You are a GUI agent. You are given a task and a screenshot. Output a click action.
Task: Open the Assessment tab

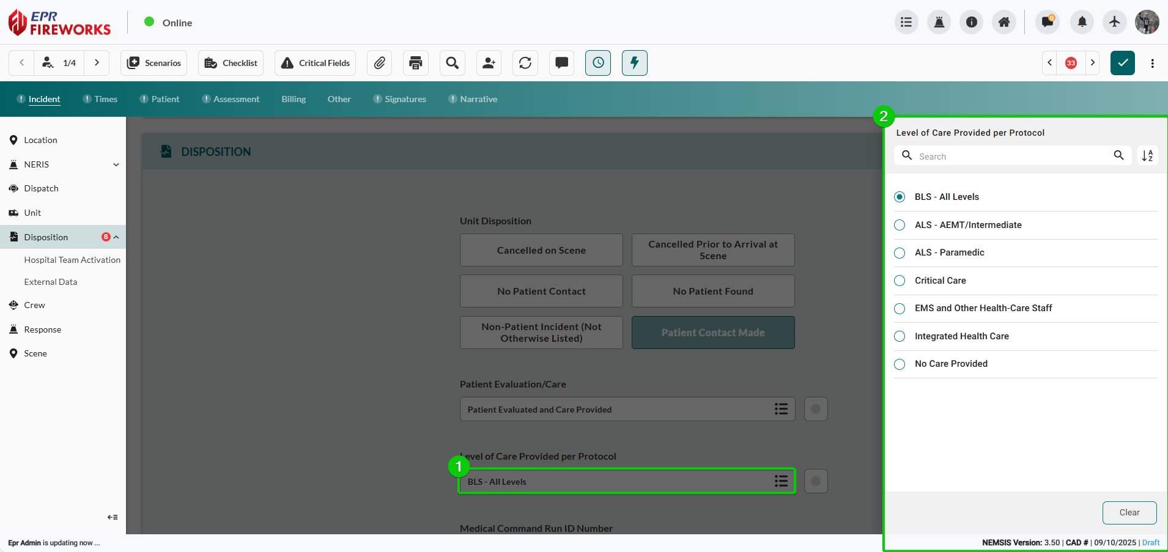click(x=236, y=99)
